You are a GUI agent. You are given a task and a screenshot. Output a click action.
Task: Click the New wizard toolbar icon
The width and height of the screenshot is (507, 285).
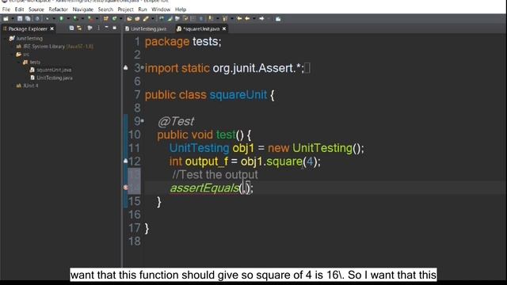pyautogui.click(x=6, y=19)
